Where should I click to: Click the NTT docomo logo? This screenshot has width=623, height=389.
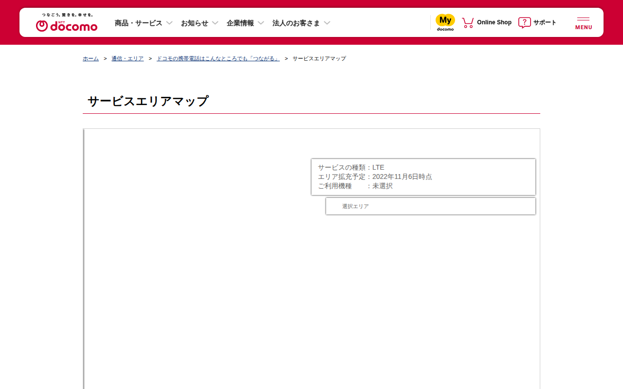[67, 22]
